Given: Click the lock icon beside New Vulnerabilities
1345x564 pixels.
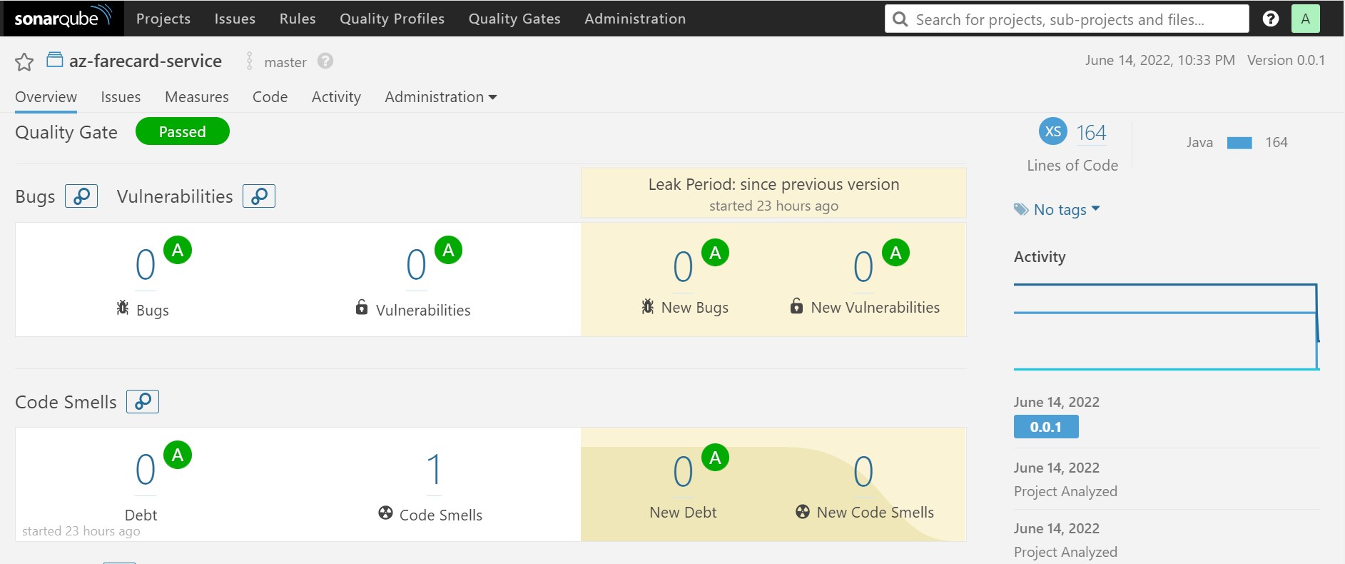Looking at the screenshot, I should tap(796, 306).
